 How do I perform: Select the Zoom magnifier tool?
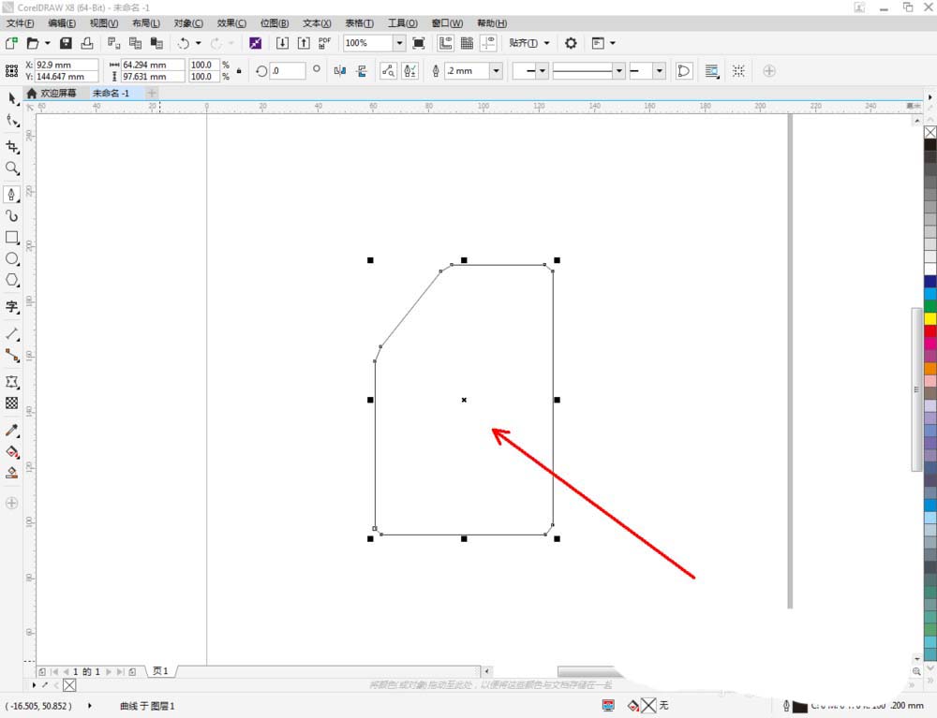click(x=12, y=169)
